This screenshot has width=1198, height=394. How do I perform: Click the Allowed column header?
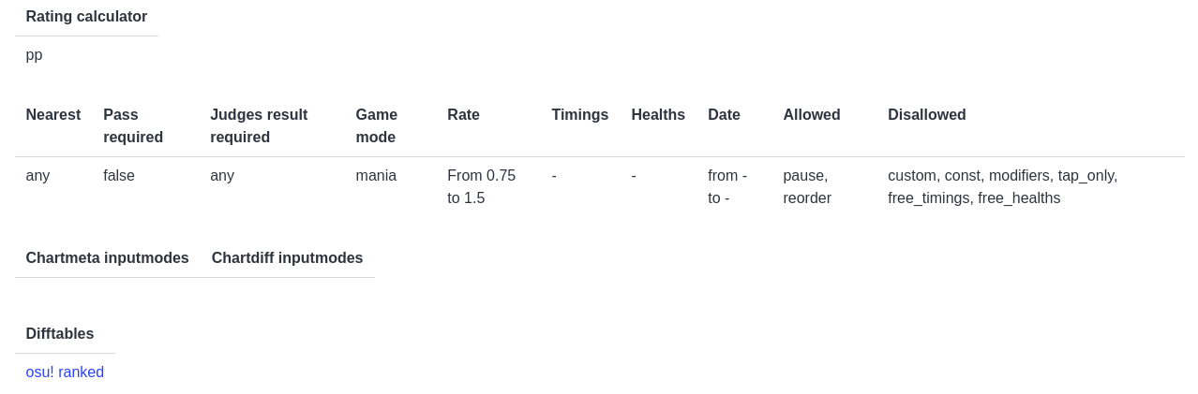coord(812,115)
